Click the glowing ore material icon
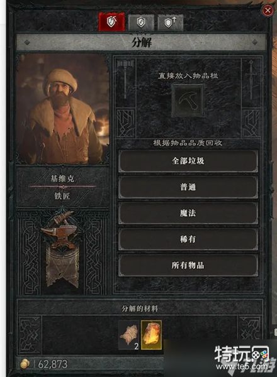Image resolution: width=277 pixels, height=377 pixels. [x=151, y=335]
